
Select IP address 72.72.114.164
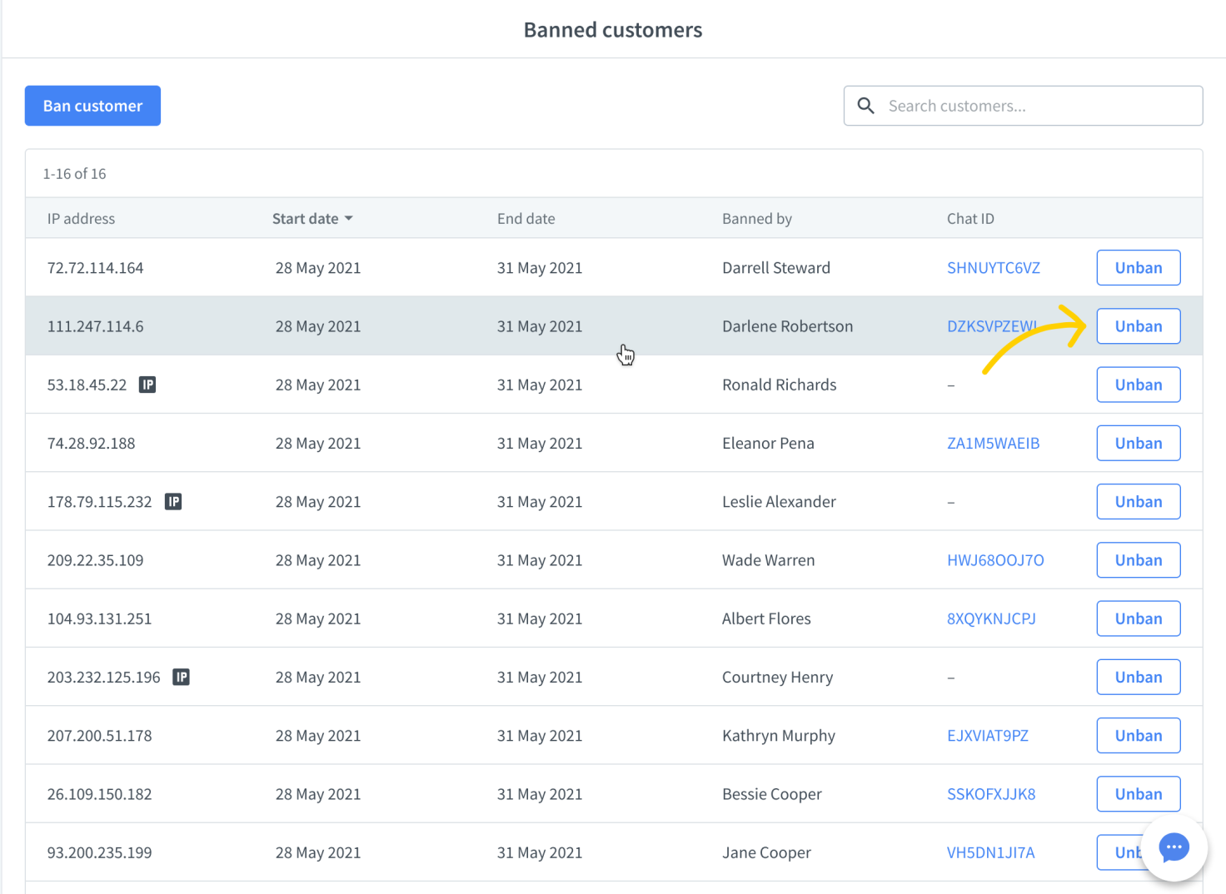pos(95,267)
